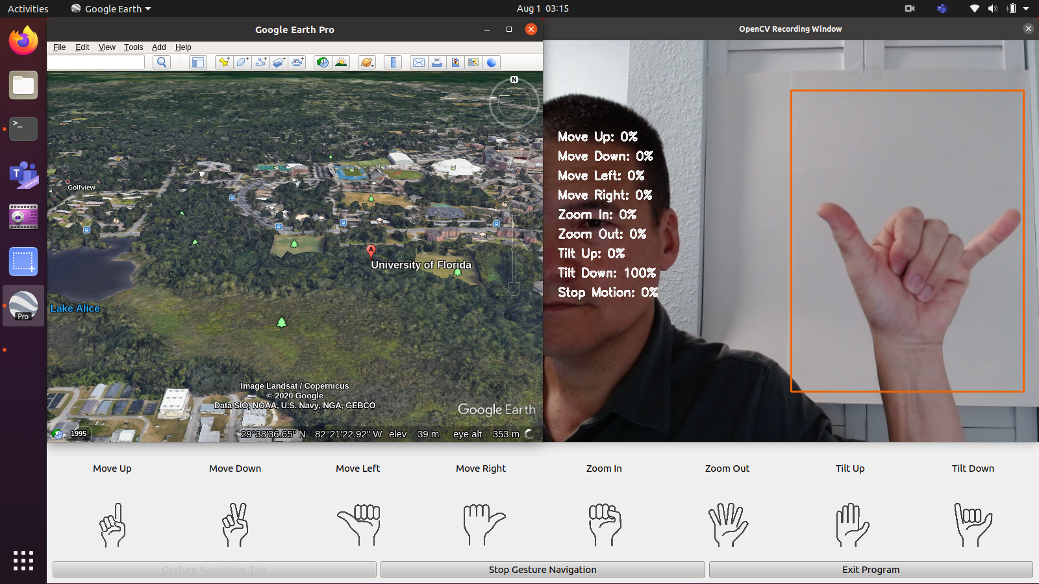Open the Add menu
This screenshot has height=584, width=1039.
pos(159,47)
